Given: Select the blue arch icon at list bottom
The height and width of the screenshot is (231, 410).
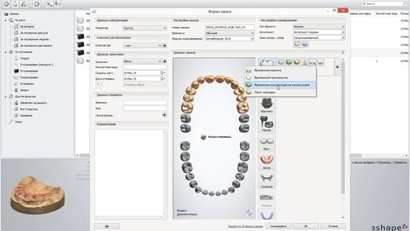Looking at the screenshot, I should [x=266, y=214].
